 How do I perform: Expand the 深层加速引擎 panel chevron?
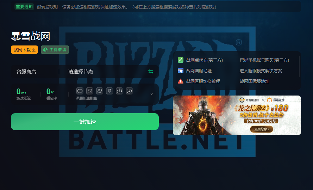(x=151, y=94)
